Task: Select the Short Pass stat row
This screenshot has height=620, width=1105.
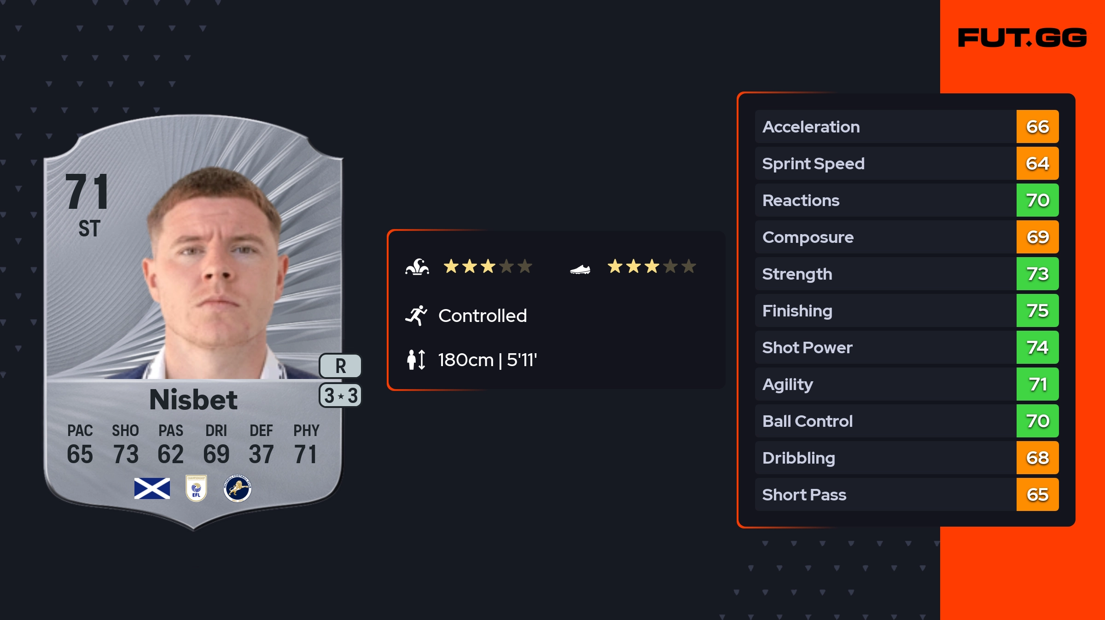Action: tap(884, 494)
